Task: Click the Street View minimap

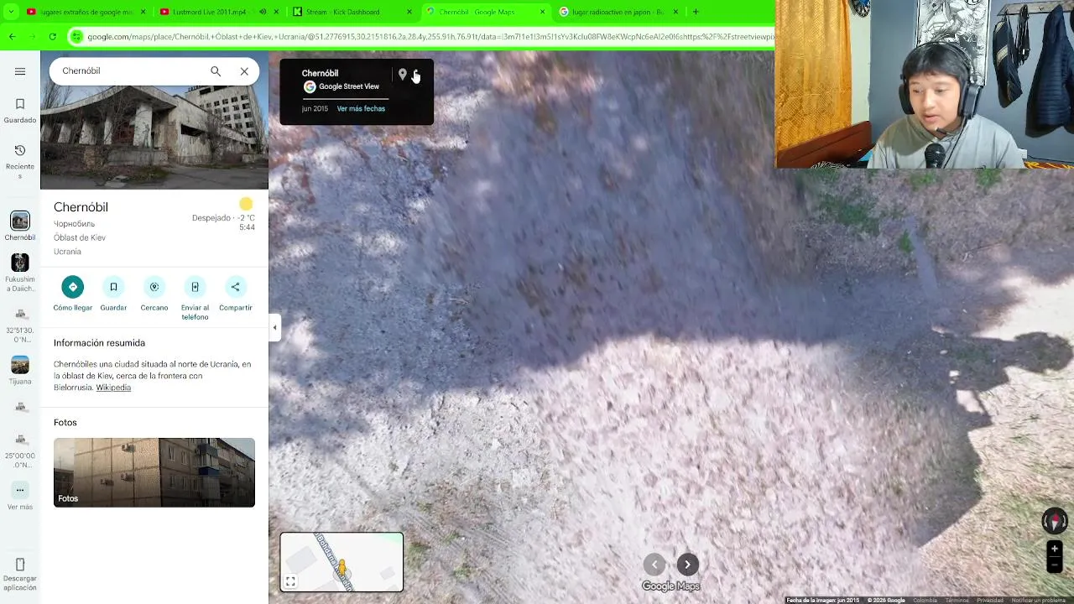Action: point(341,562)
